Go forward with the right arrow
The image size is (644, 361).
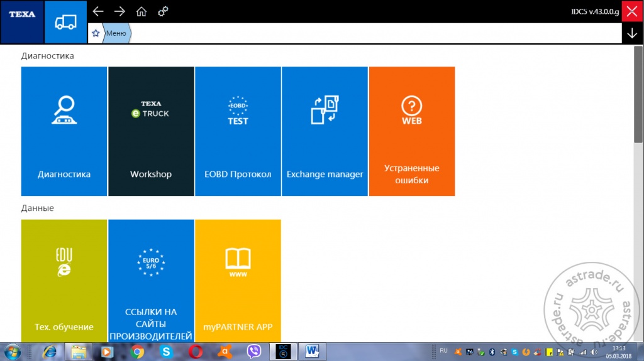click(119, 11)
